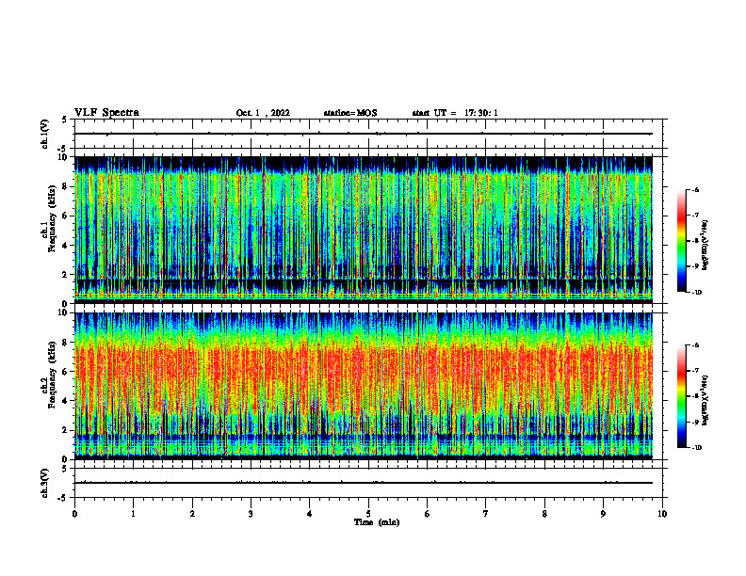Click the time axis tick label "1"
Viewport: 746px width, 576px height.
(133, 514)
